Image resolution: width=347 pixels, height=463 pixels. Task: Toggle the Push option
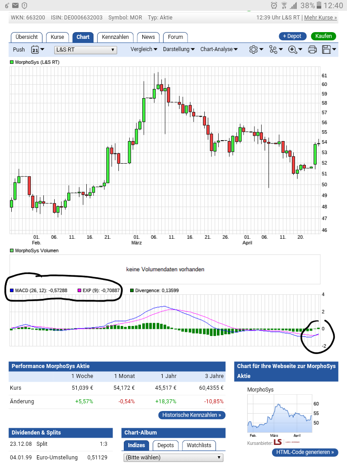(19, 50)
